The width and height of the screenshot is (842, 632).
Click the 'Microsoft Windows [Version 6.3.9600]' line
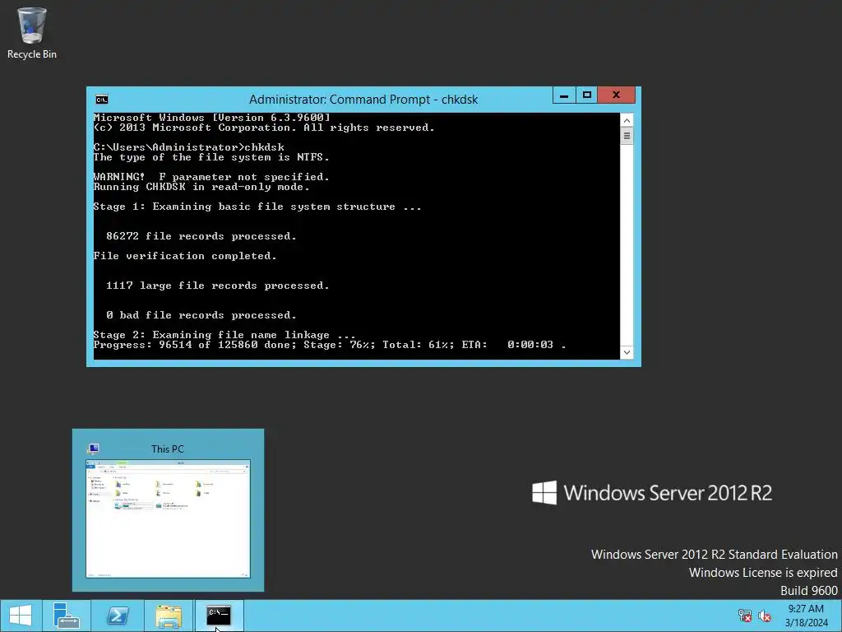point(211,118)
